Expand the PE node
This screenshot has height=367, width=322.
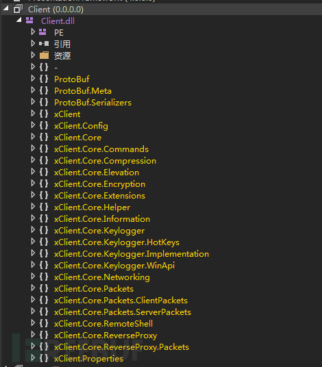(x=33, y=31)
